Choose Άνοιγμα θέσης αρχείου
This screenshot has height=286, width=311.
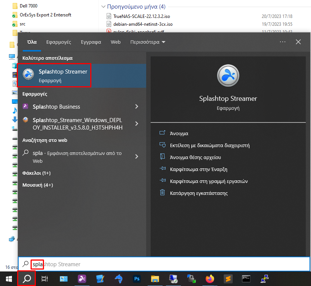(195, 158)
